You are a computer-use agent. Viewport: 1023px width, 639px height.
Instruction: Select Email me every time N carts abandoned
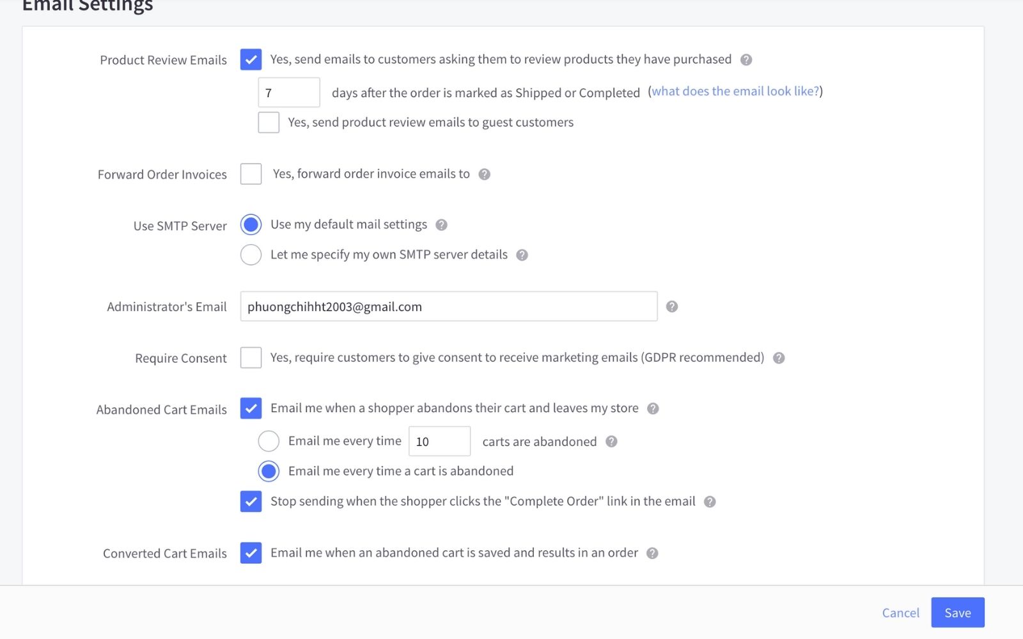click(269, 441)
